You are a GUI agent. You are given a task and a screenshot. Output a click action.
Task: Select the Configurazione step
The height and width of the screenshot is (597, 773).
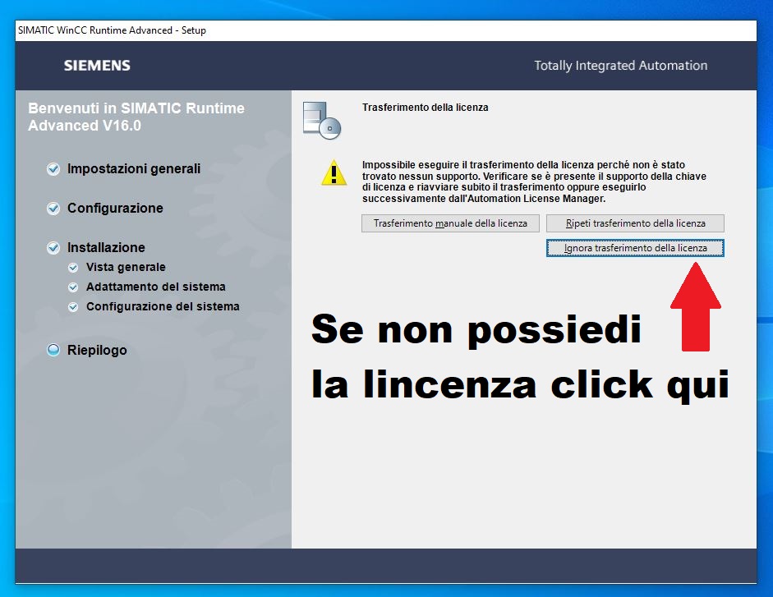(115, 208)
